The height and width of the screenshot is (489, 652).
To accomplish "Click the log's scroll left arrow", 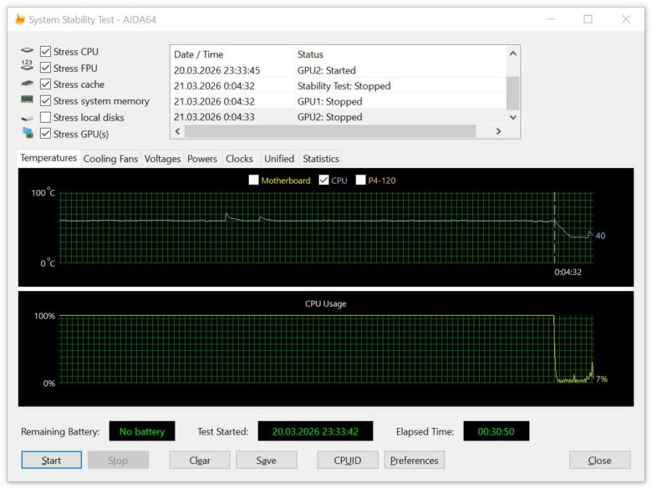I will click(x=178, y=131).
